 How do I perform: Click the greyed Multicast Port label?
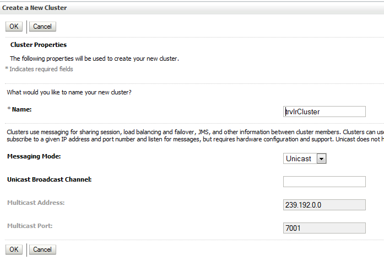click(x=30, y=226)
